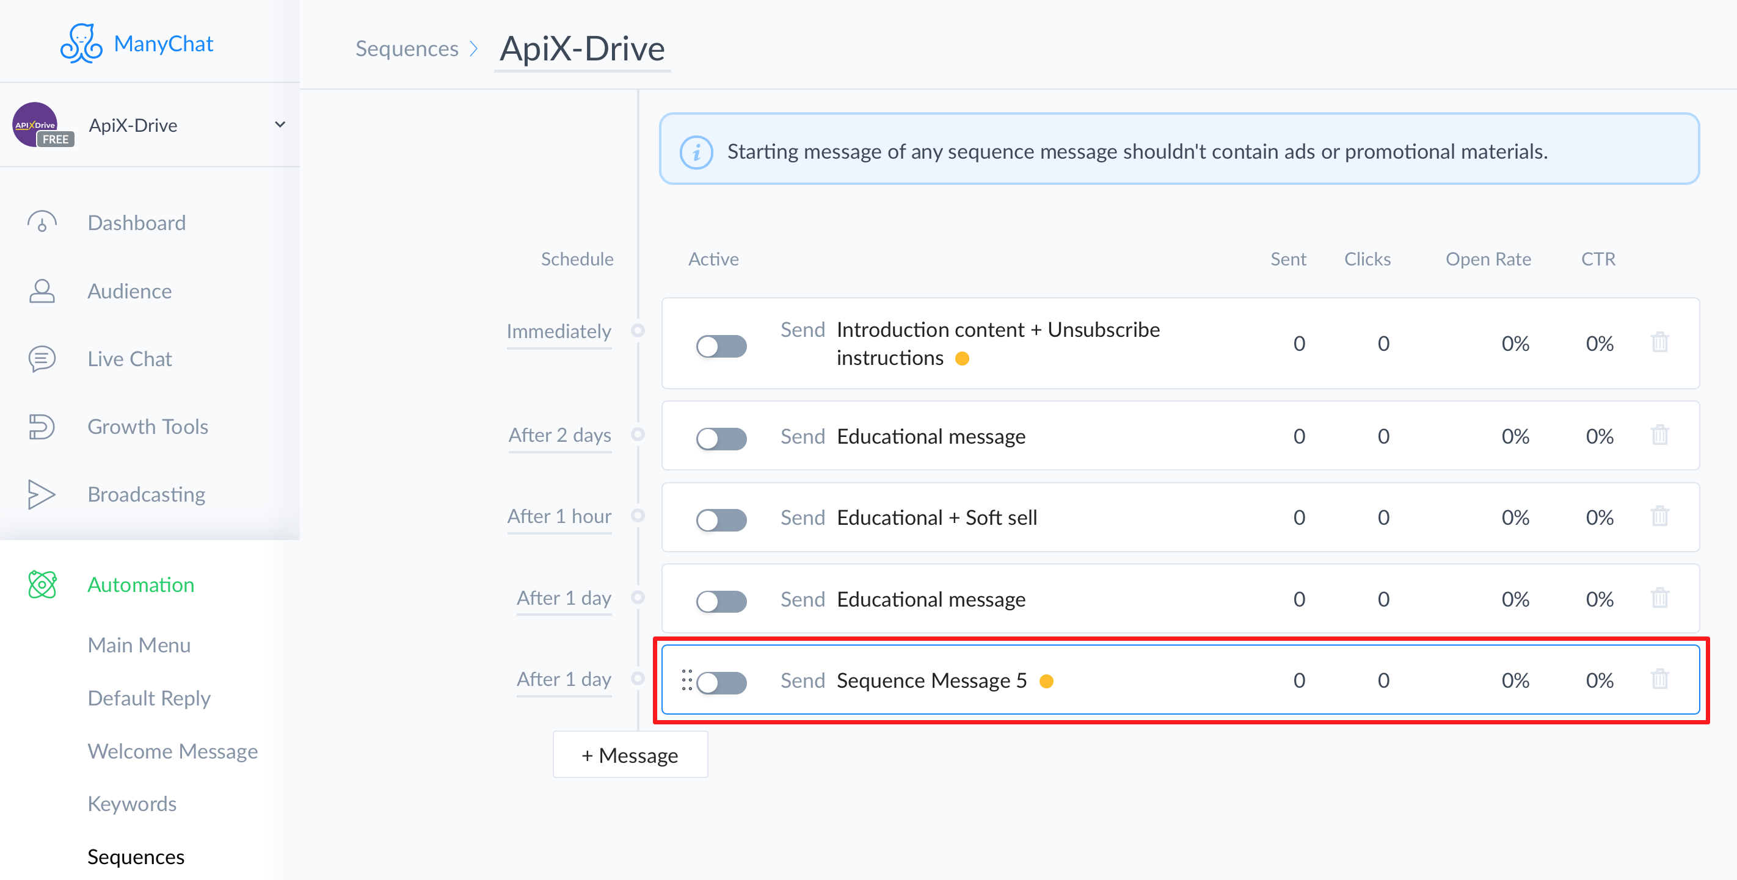Open Main Menu under Automation
The height and width of the screenshot is (880, 1737).
tap(139, 645)
